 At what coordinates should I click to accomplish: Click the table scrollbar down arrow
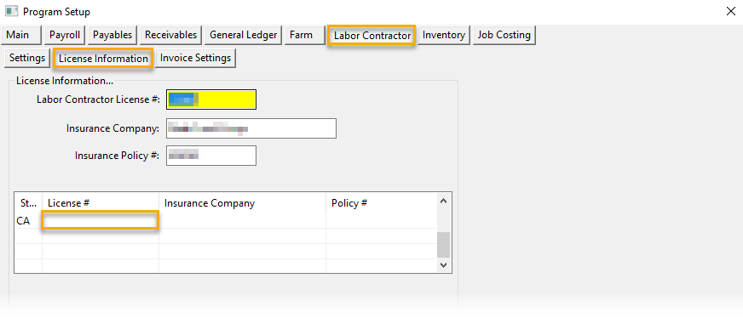point(444,265)
